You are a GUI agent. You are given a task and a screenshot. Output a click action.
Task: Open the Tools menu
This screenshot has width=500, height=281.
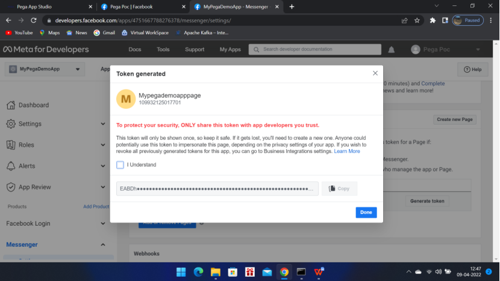(163, 49)
